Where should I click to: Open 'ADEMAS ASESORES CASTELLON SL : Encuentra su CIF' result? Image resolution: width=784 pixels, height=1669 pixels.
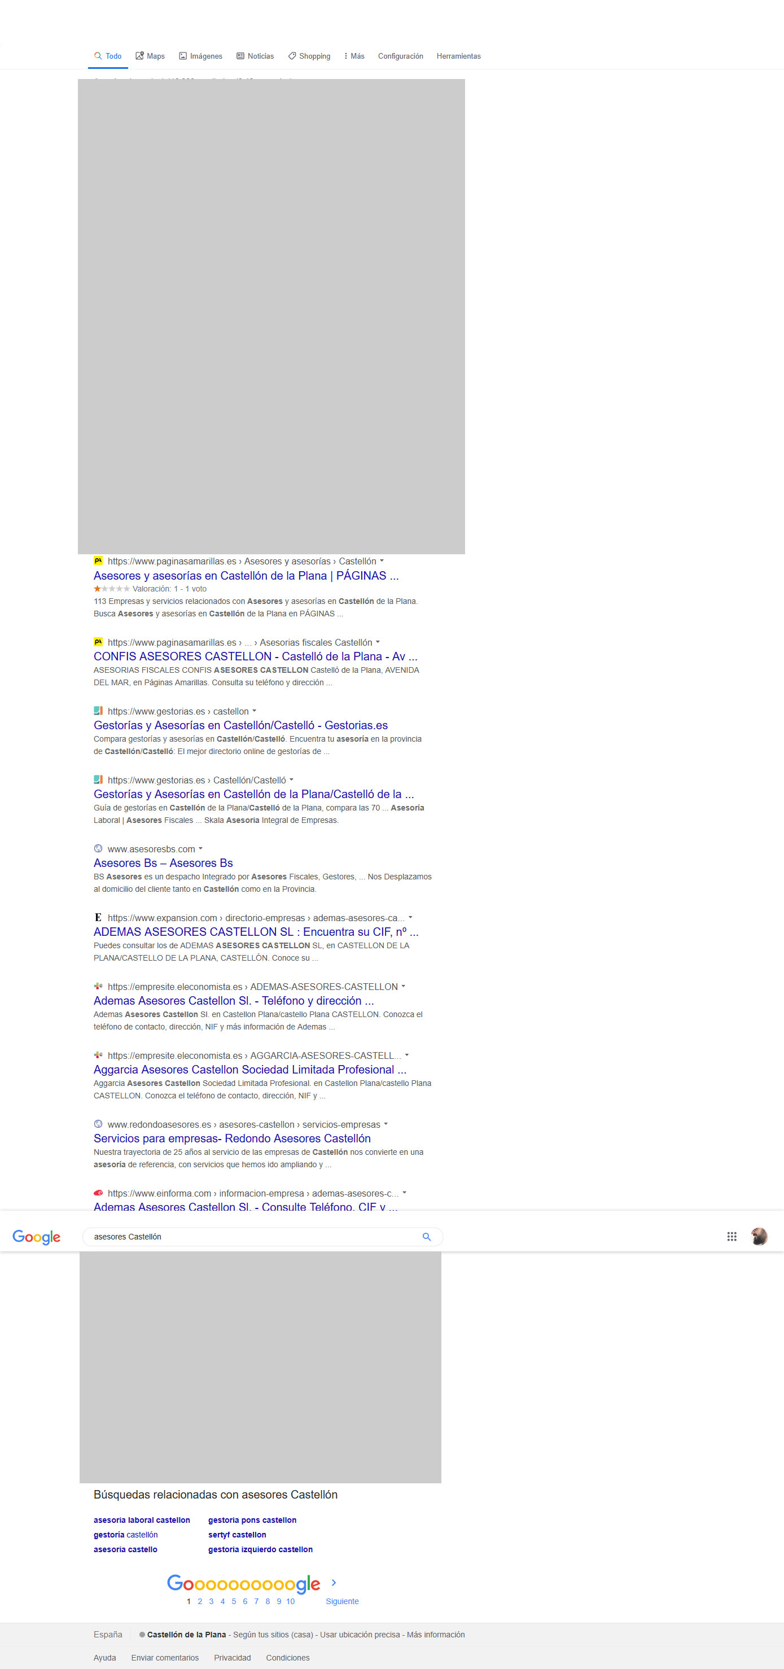pyautogui.click(x=256, y=932)
